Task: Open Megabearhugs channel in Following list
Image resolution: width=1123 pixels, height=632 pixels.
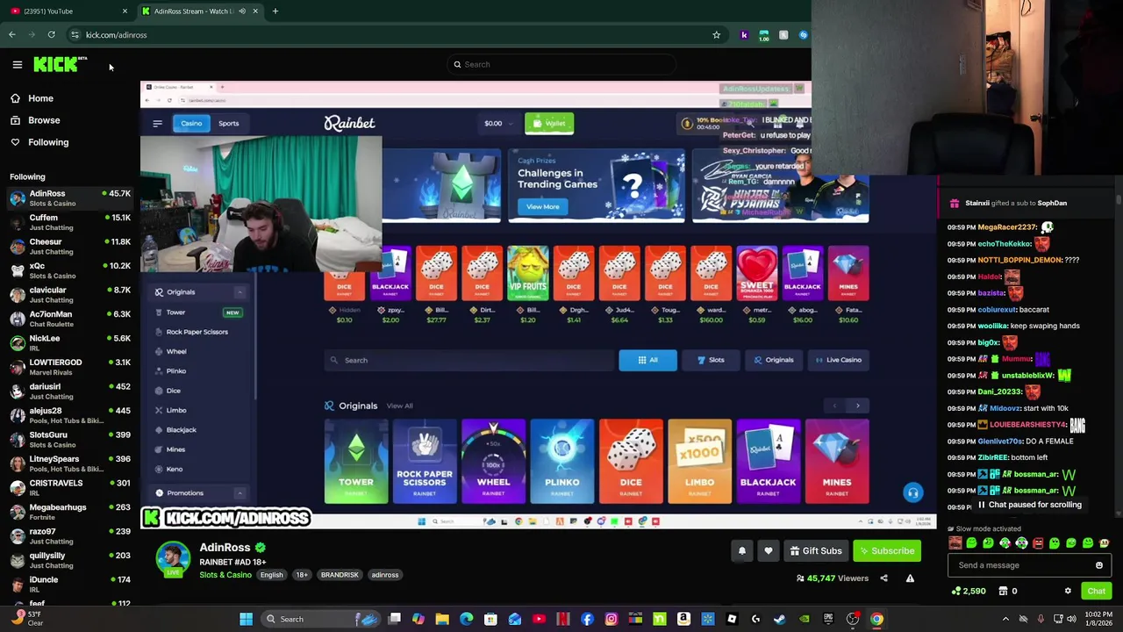Action: tap(70, 512)
